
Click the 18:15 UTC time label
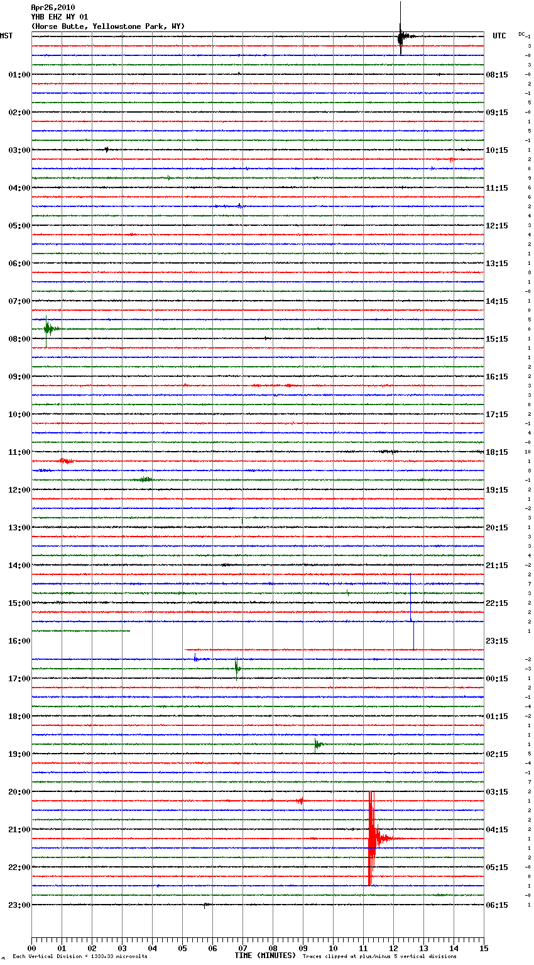point(497,452)
